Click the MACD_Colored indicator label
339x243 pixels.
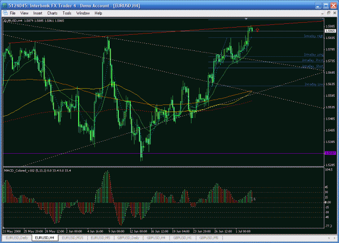37,170
